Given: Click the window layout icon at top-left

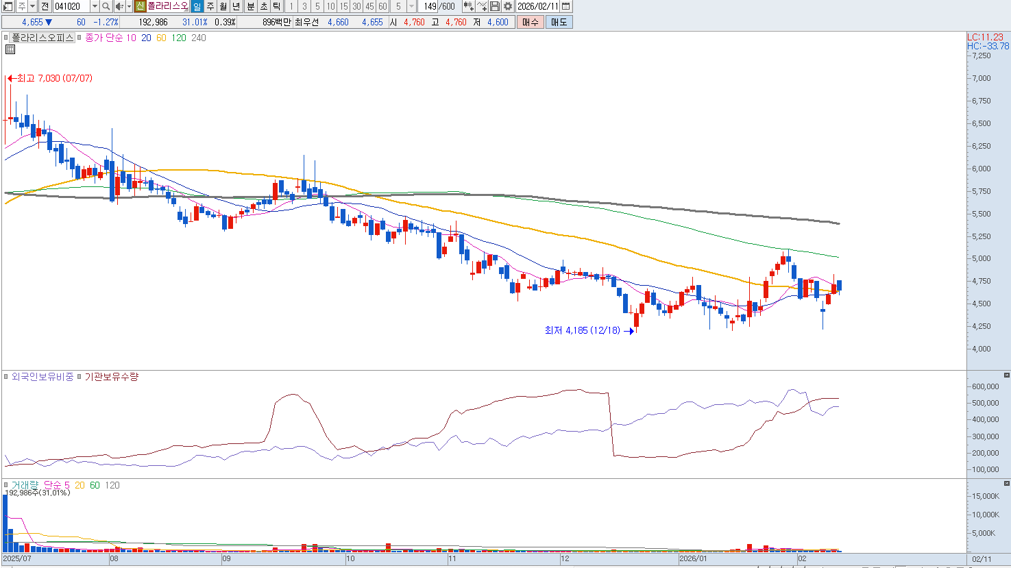Looking at the screenshot, I should (8, 6).
